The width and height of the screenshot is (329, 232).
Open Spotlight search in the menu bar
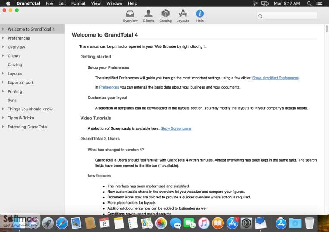click(309, 3)
